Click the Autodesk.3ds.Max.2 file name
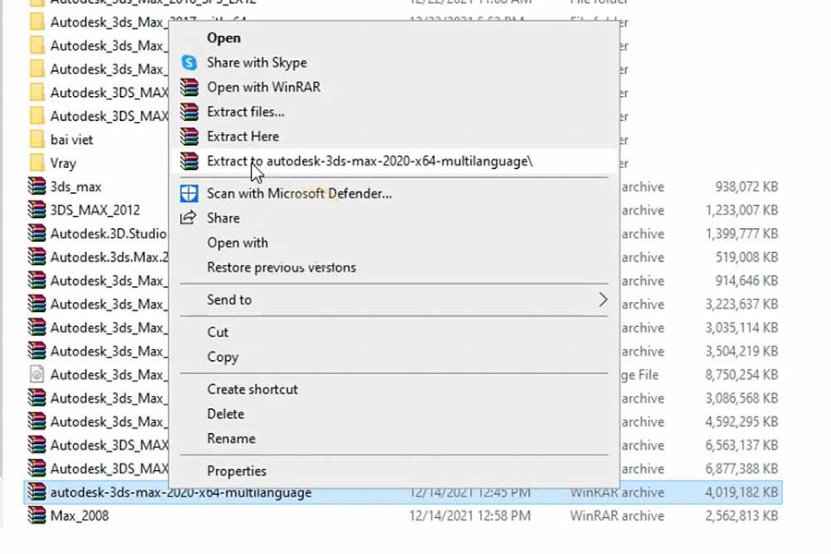Viewport: 831px width, 554px height. click(x=109, y=257)
